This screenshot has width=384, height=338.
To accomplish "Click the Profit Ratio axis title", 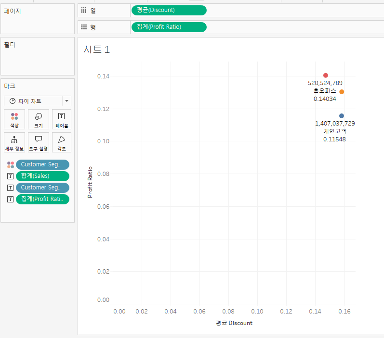I will (90, 182).
